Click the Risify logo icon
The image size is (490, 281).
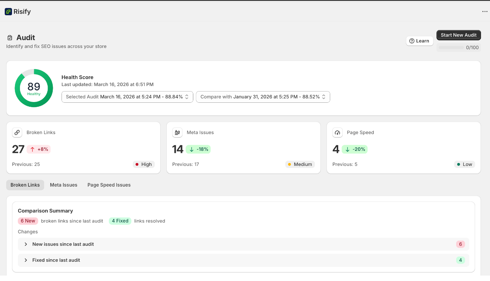click(8, 12)
